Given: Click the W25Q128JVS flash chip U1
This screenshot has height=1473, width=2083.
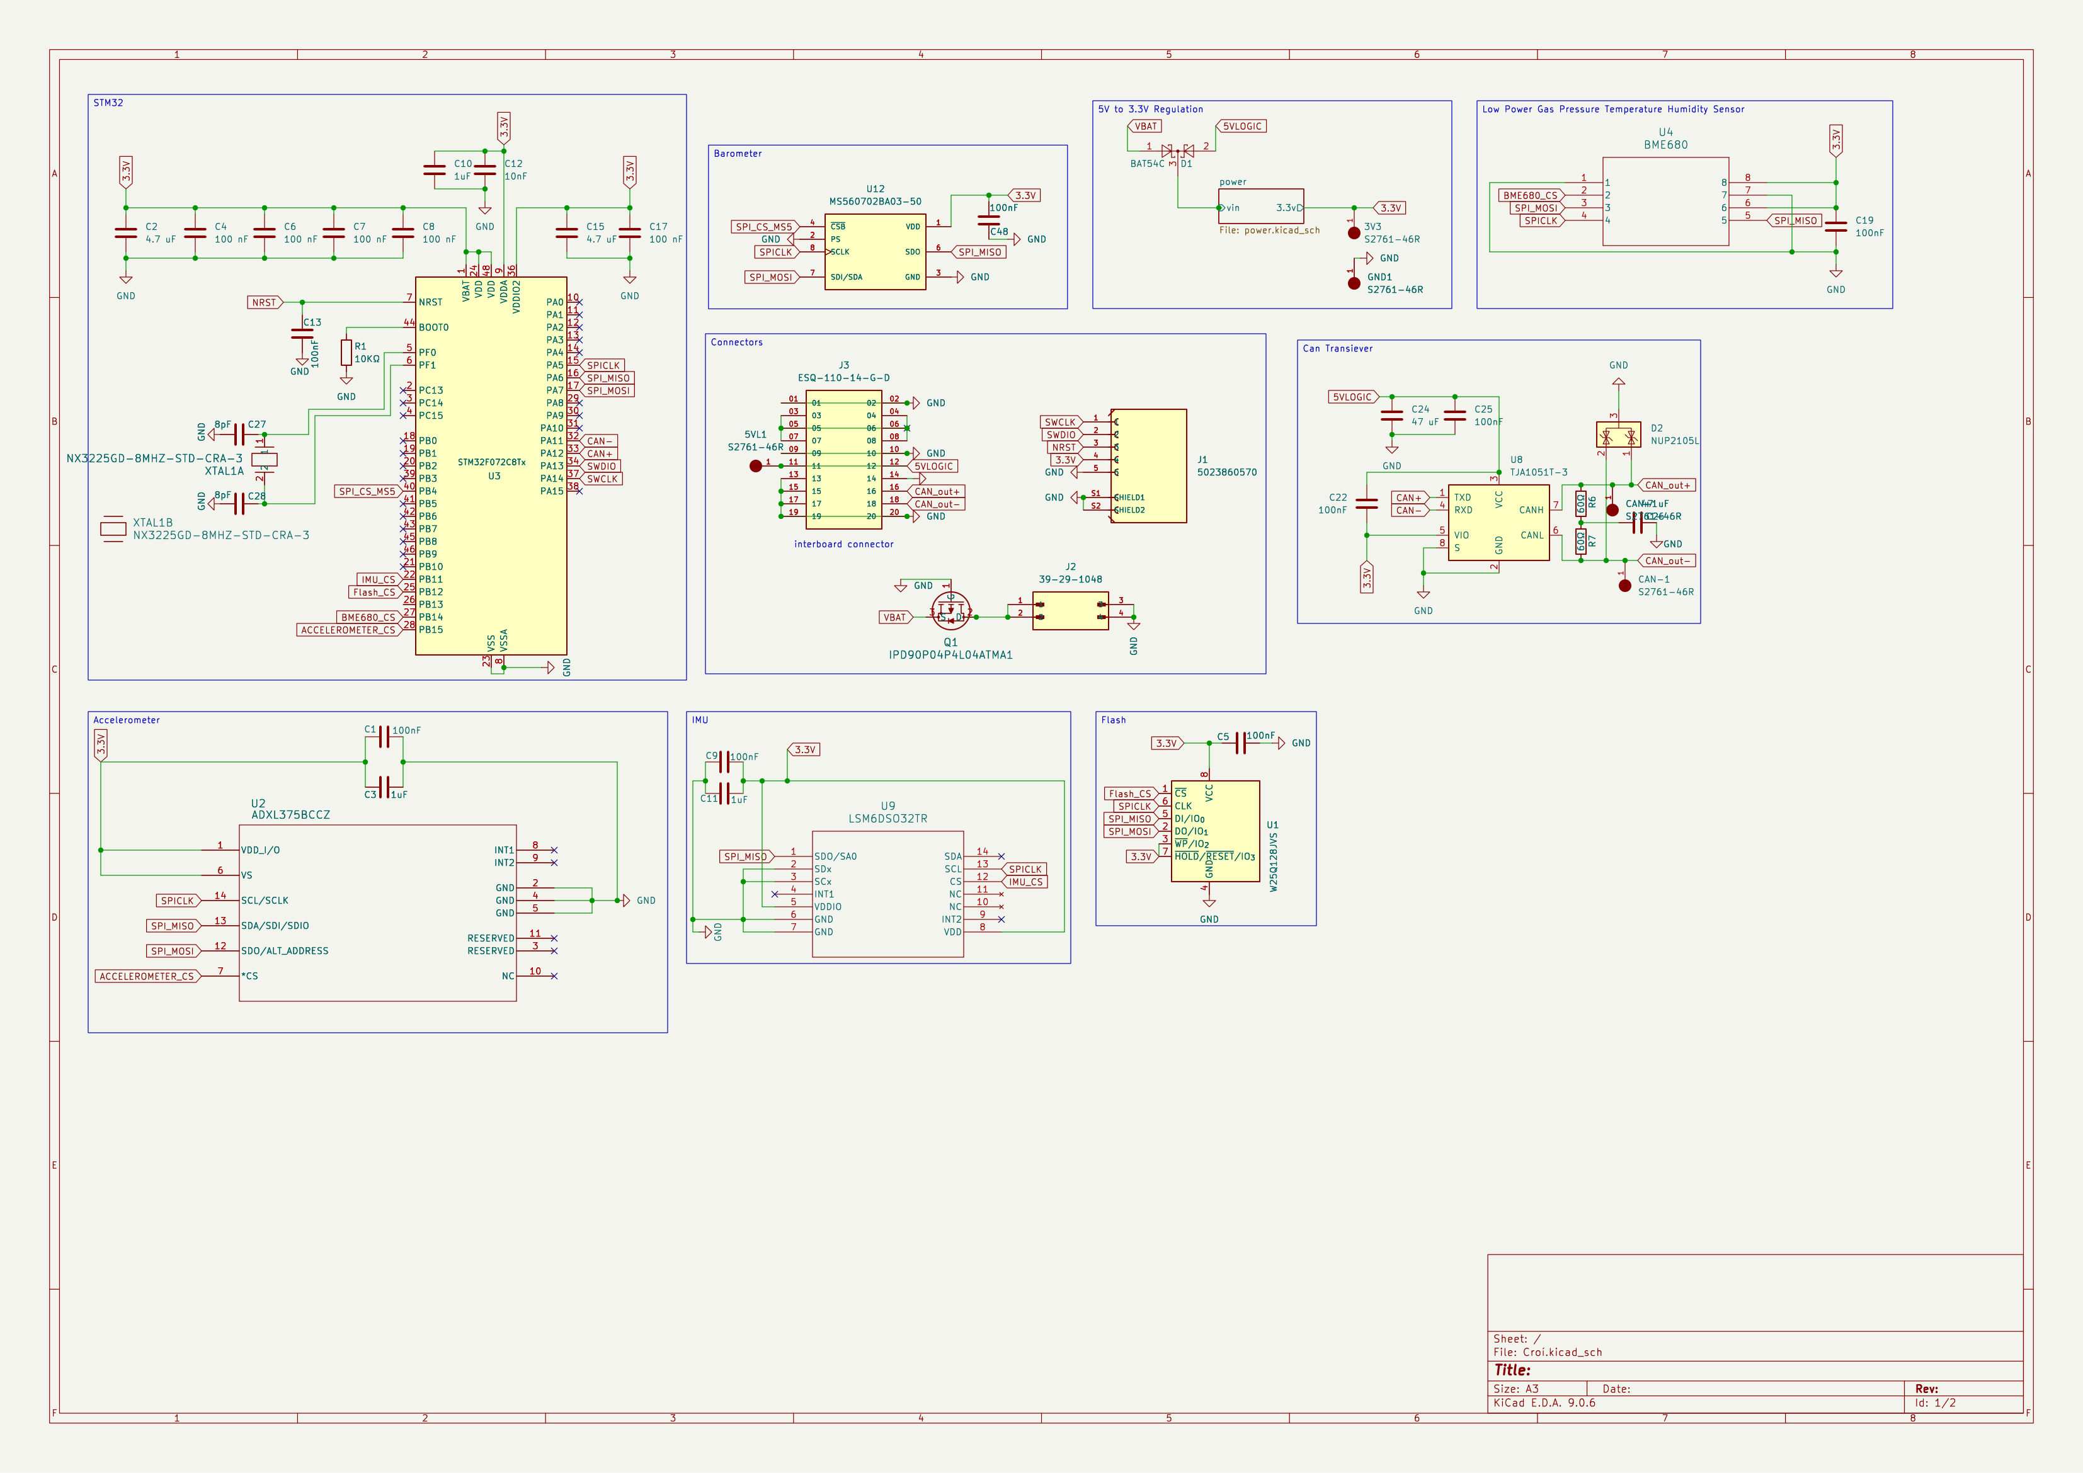Looking at the screenshot, I should pyautogui.click(x=1215, y=831).
